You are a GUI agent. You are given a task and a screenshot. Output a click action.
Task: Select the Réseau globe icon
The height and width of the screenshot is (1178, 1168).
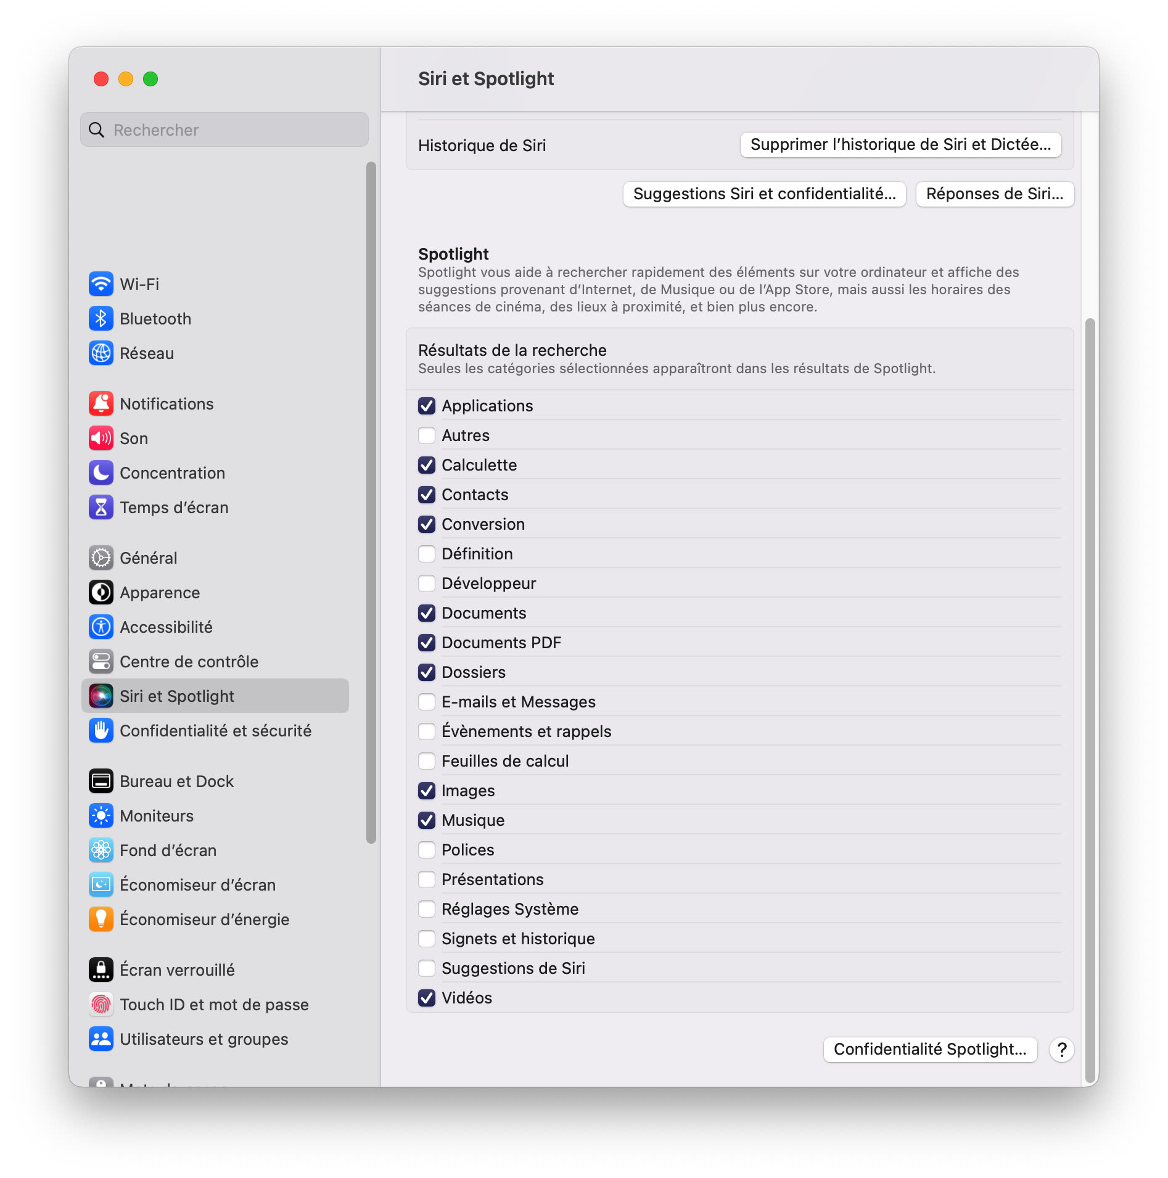tap(101, 353)
